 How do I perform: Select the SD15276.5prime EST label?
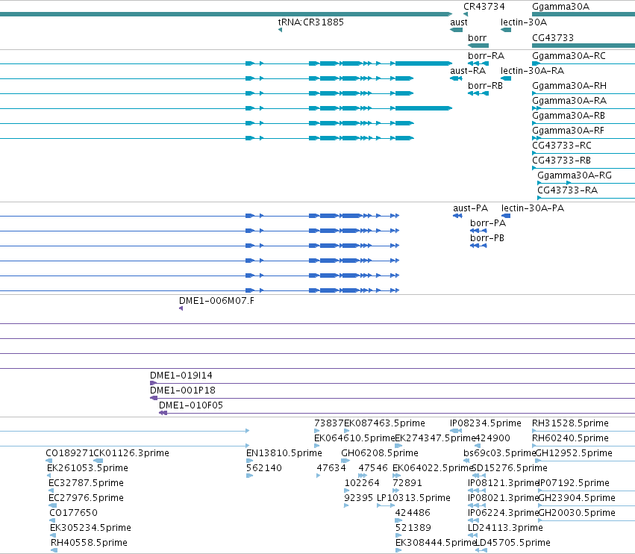point(510,468)
